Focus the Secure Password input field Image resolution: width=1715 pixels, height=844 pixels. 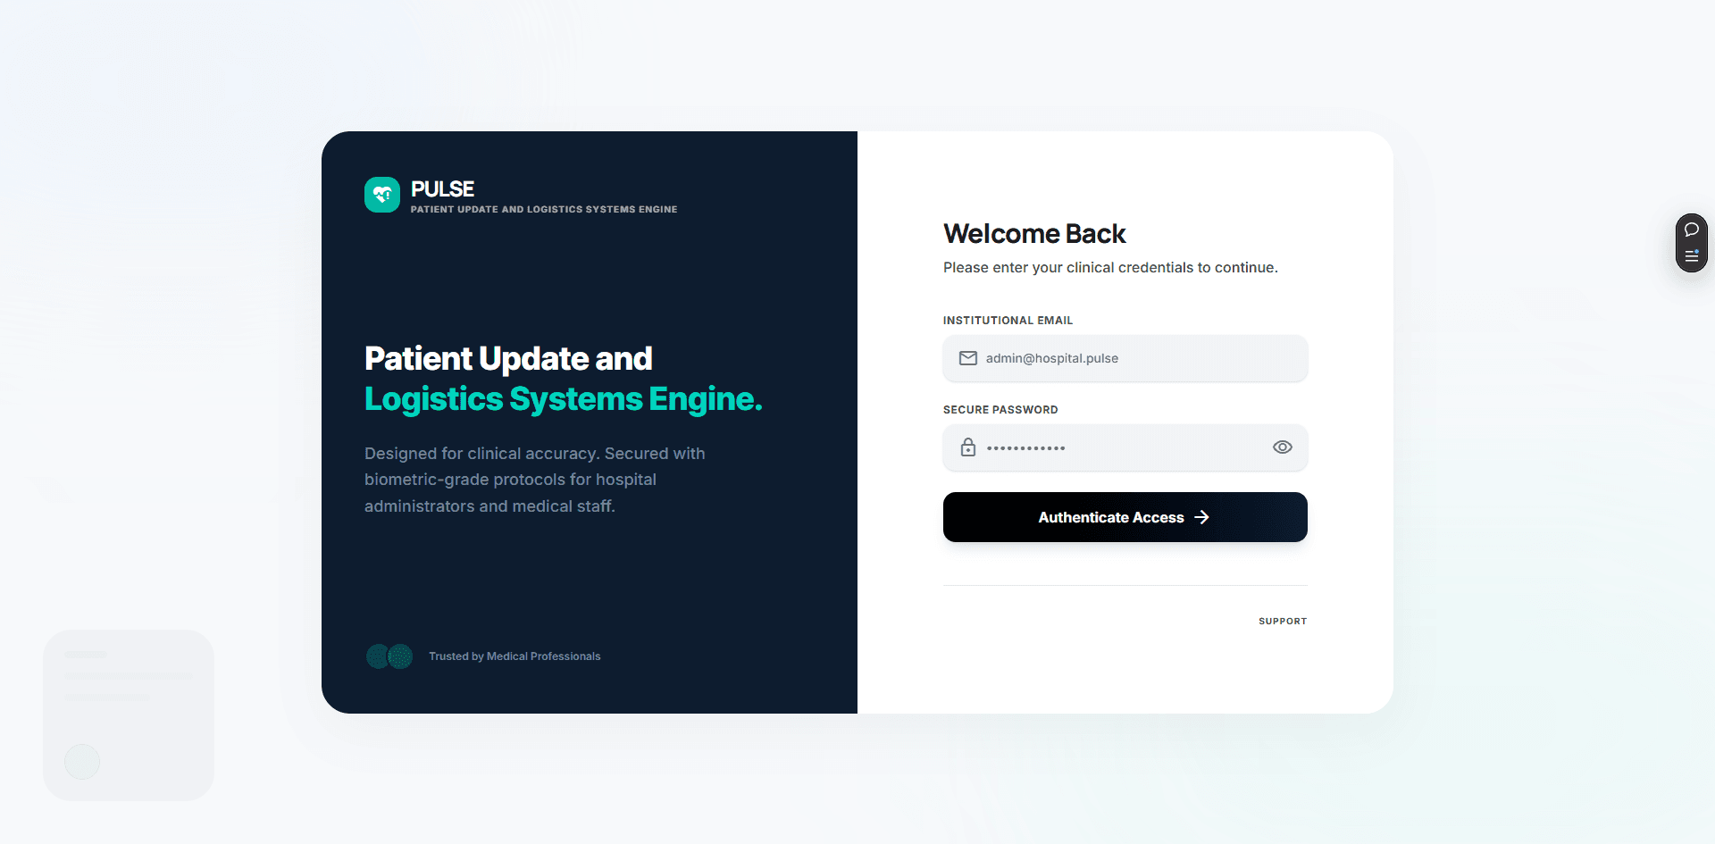[x=1125, y=447]
